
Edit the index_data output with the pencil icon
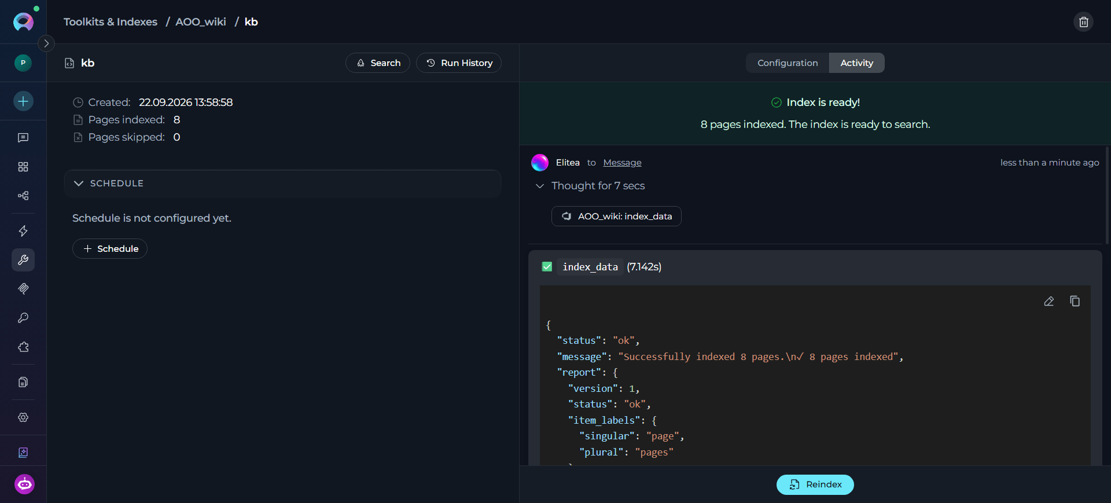click(1049, 301)
